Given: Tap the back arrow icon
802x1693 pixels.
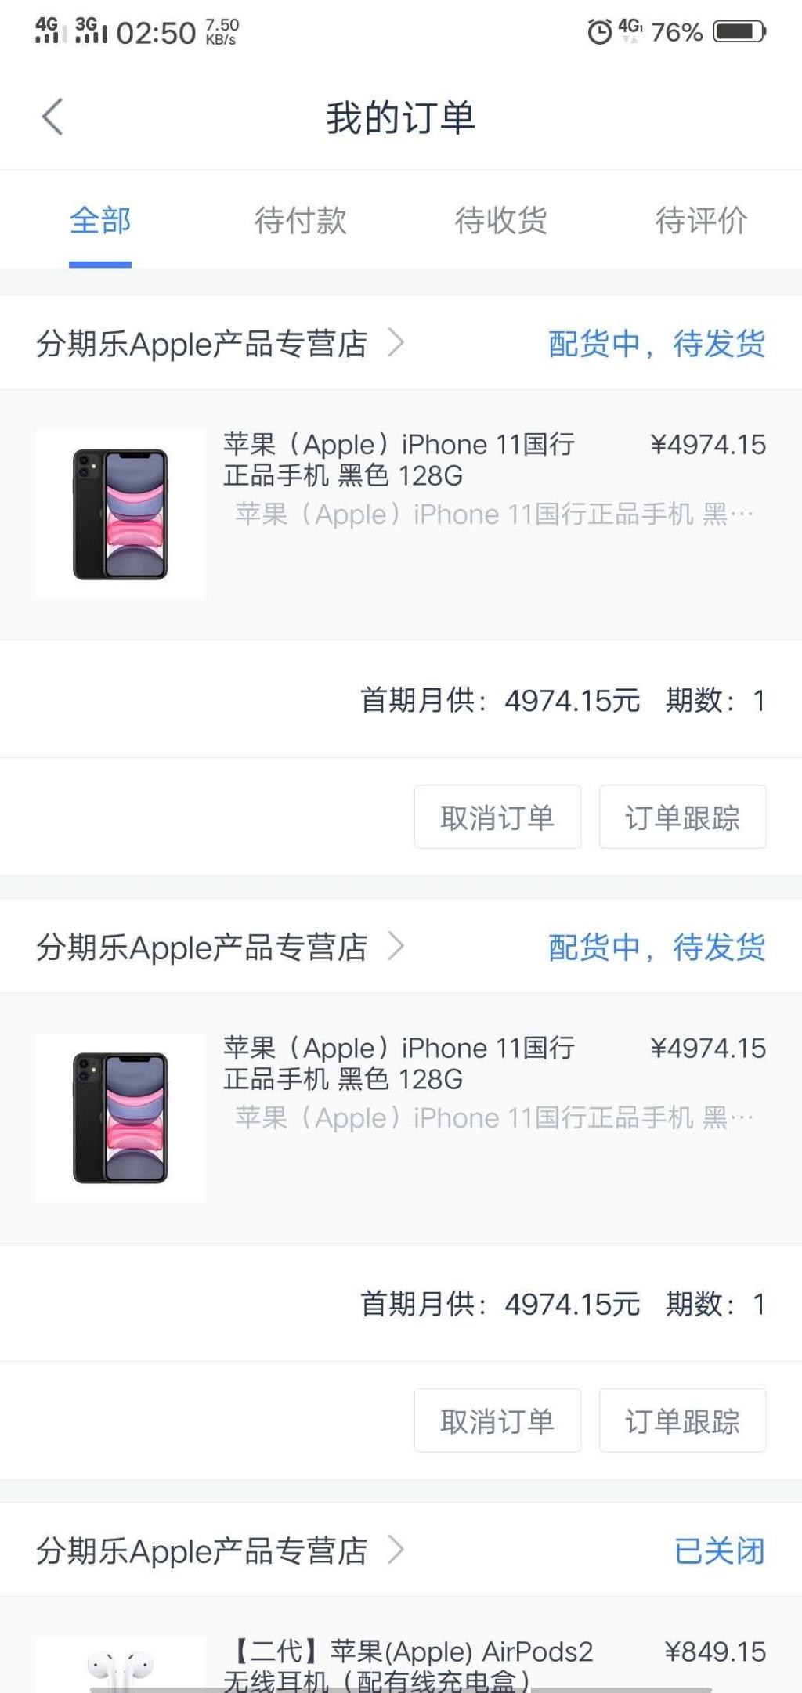Looking at the screenshot, I should point(52,117).
